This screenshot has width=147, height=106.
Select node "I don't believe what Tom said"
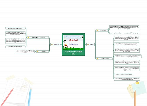pos(127,79)
